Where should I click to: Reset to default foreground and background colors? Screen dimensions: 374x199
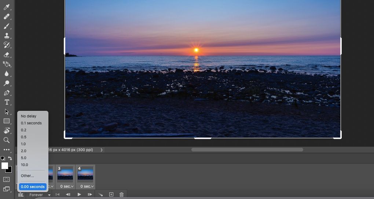point(3,158)
